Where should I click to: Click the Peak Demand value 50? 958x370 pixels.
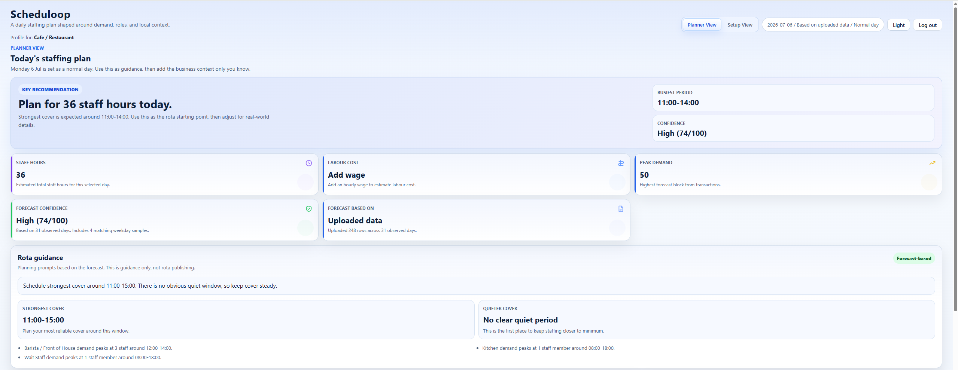644,175
